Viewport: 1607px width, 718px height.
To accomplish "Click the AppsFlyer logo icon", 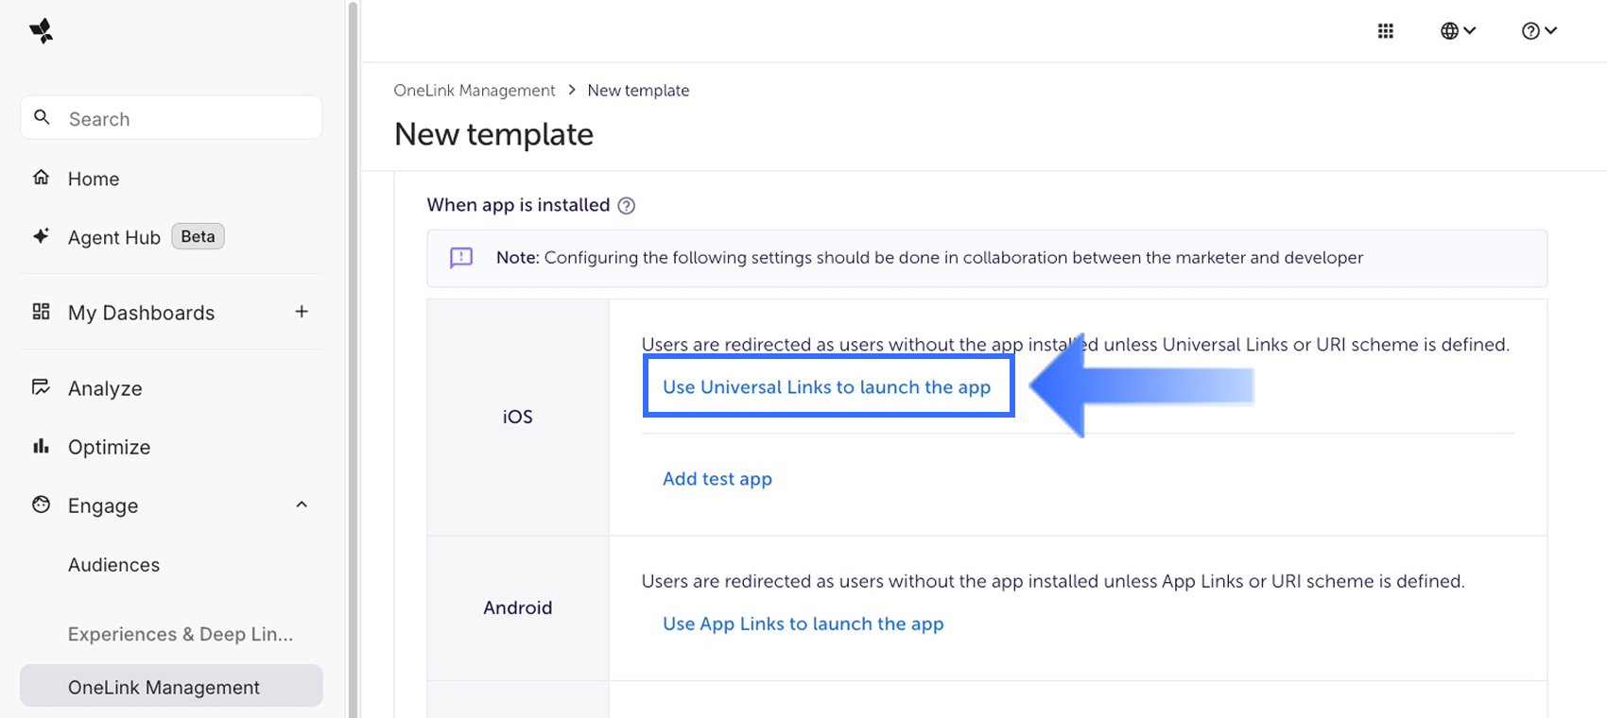I will [42, 31].
